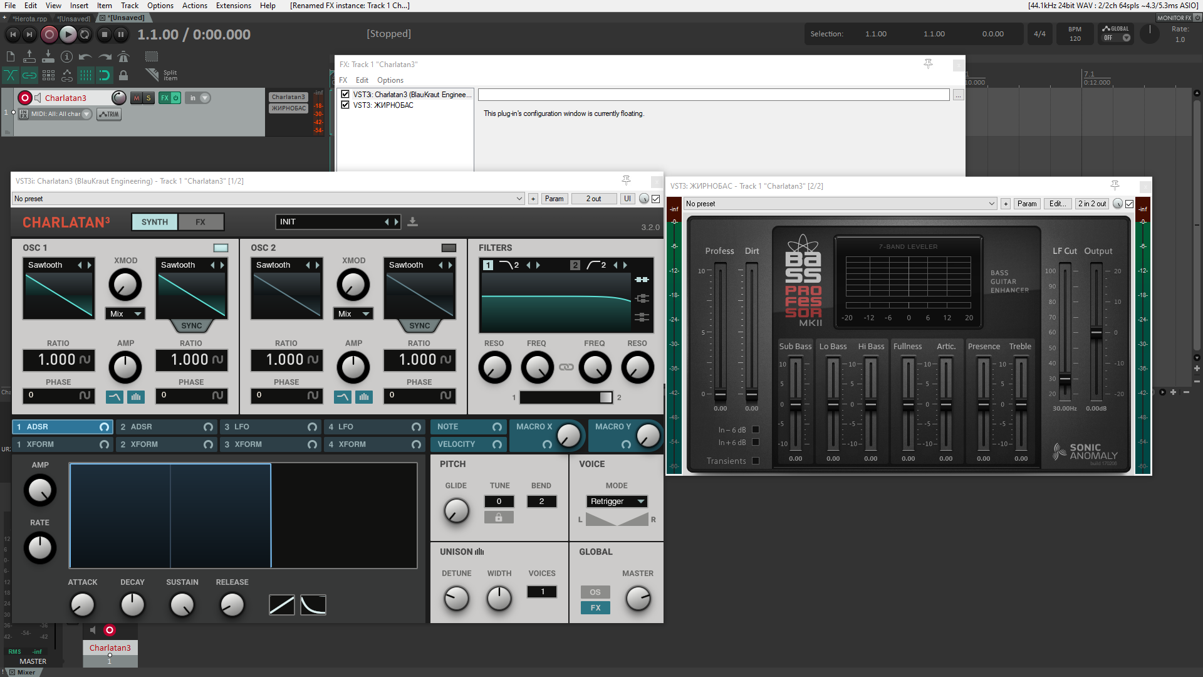
Task: Open the Charlatan3 track FX button
Action: coord(164,98)
